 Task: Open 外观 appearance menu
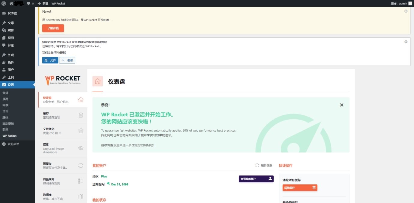coord(17,55)
